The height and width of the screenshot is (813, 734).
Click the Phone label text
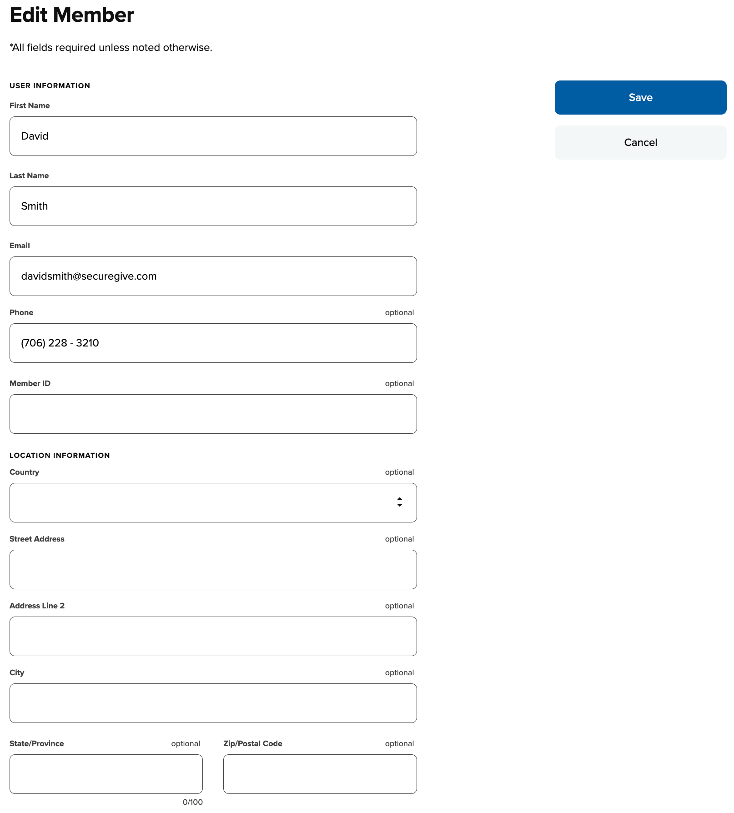[x=21, y=312]
